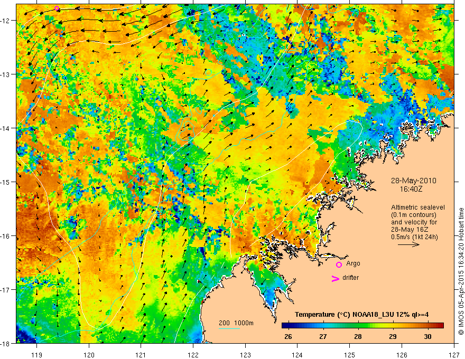Click latitude axis label -16

pyautogui.click(x=6, y=236)
